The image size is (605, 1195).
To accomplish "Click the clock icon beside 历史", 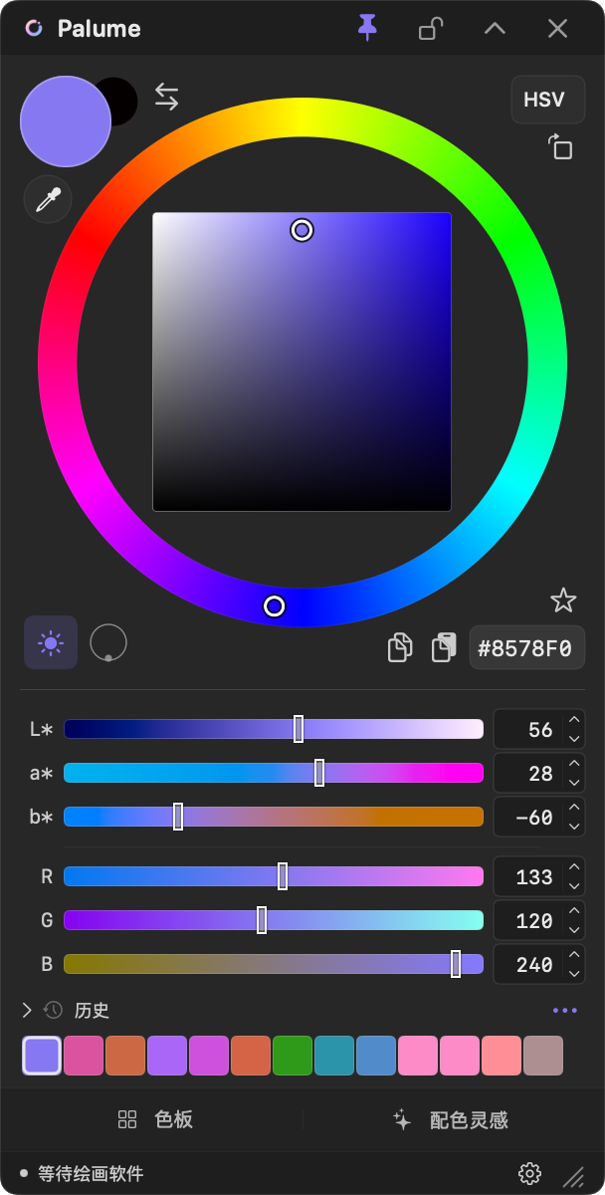I will tap(54, 1010).
